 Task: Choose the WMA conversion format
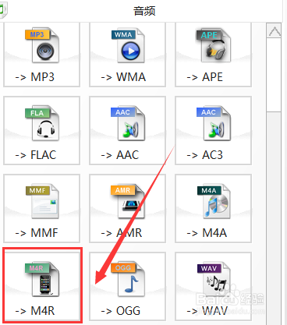(x=127, y=54)
